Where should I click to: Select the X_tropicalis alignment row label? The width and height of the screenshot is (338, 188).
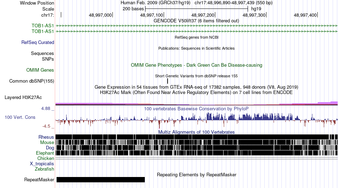click(42, 164)
